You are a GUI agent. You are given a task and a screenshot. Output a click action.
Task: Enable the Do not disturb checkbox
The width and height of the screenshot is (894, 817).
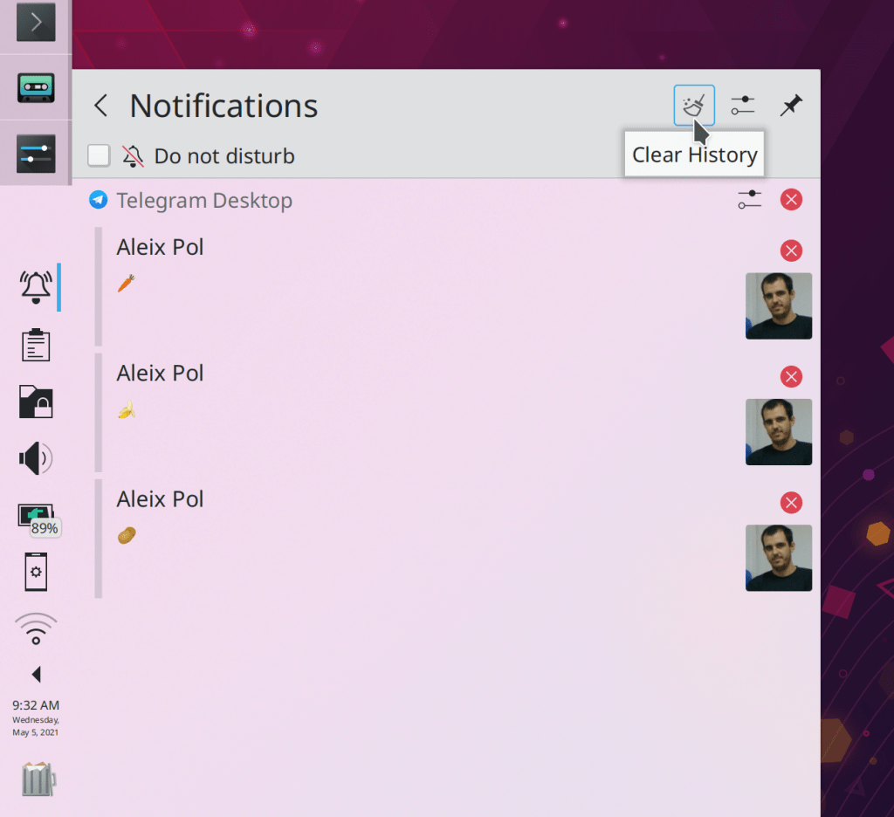99,156
